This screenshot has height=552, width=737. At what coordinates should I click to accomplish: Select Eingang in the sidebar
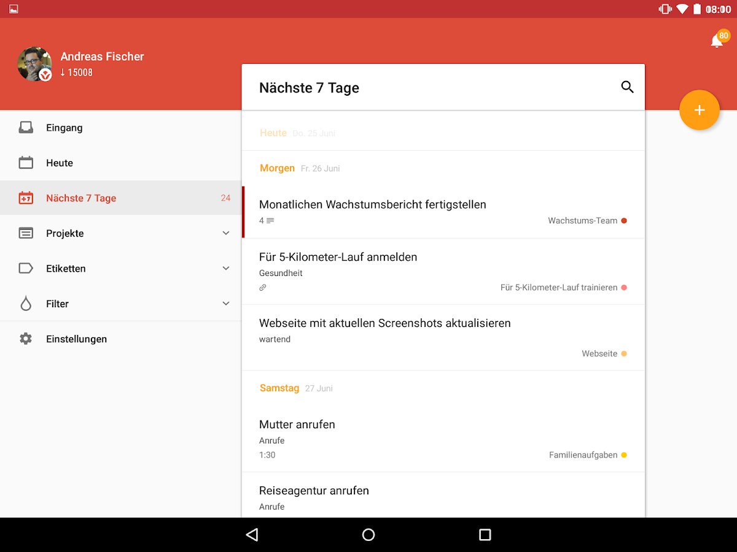pyautogui.click(x=63, y=127)
